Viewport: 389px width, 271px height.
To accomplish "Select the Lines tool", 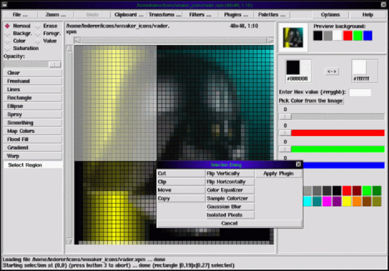I will pos(33,90).
